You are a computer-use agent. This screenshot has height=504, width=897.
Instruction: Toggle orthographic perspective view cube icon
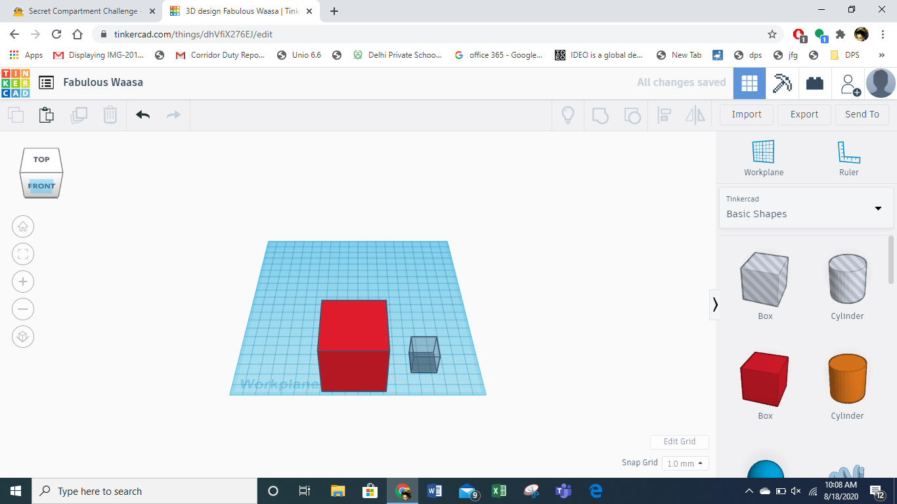pos(23,337)
